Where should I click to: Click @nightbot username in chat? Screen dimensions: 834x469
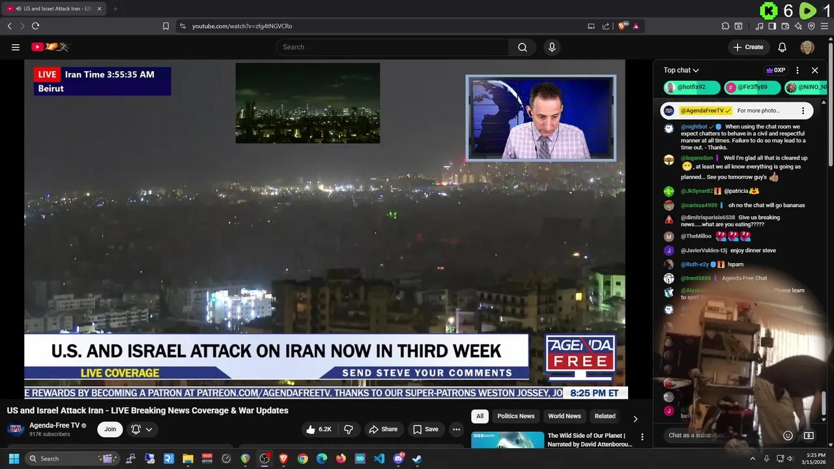pyautogui.click(x=694, y=127)
